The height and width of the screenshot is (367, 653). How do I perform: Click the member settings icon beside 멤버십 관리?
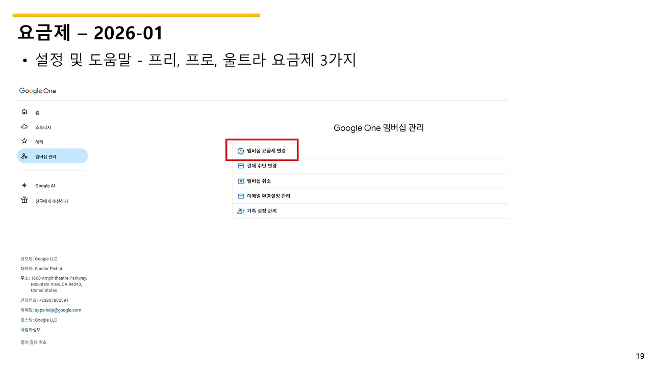click(x=24, y=156)
